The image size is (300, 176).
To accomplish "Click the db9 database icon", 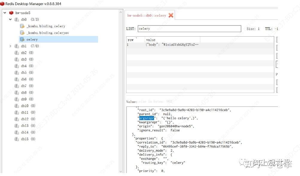I will [17, 99].
